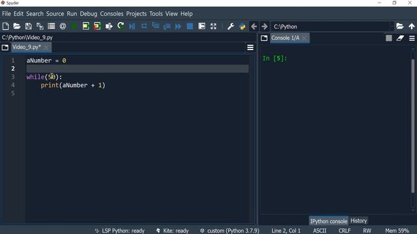Click the Mem 59% status
Image resolution: width=417 pixels, height=234 pixels.
point(397,231)
